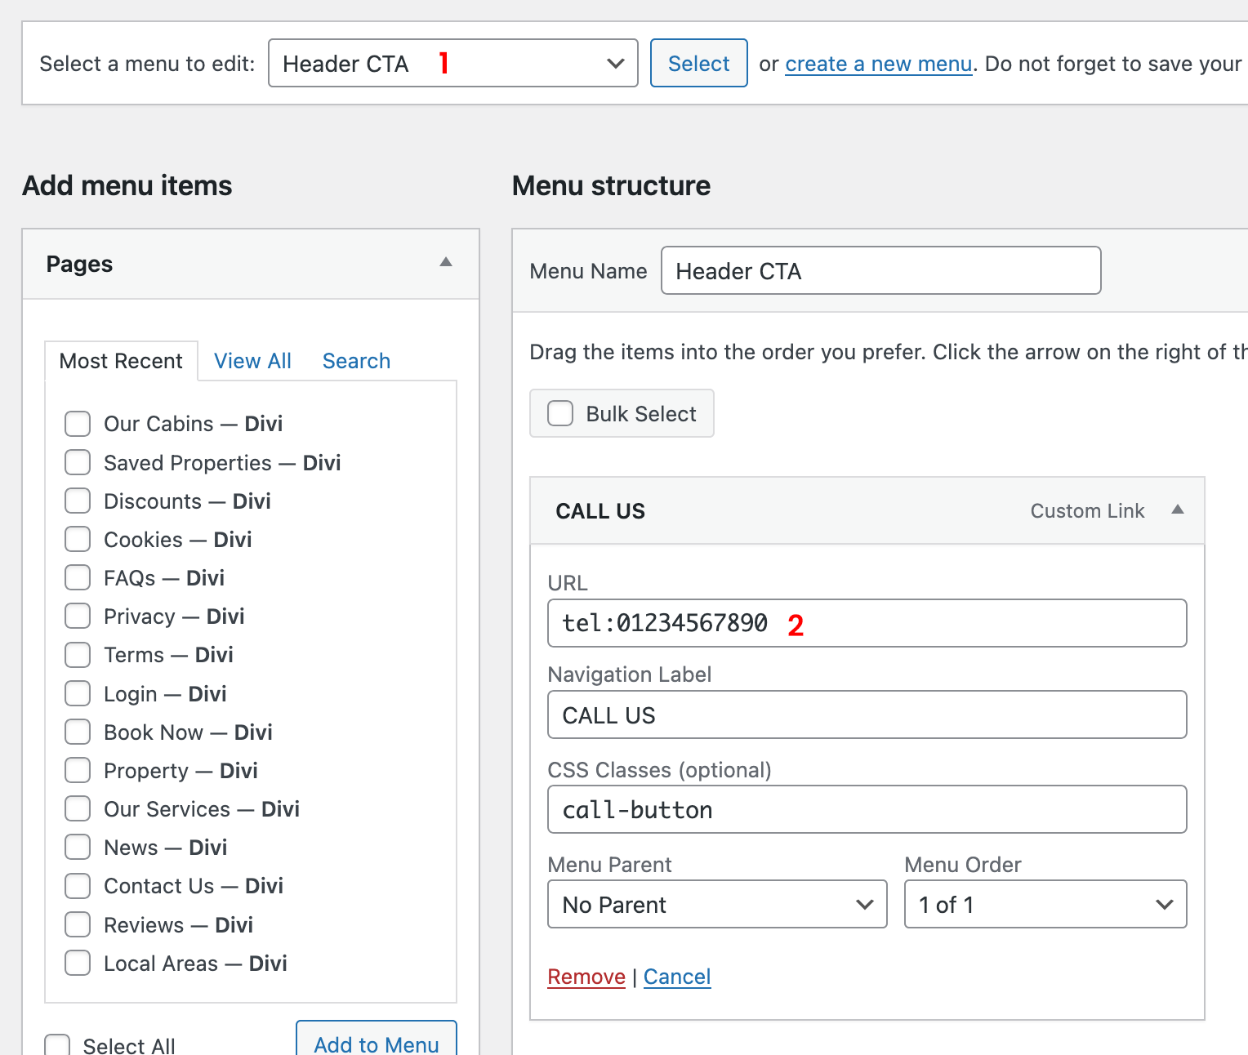Image resolution: width=1248 pixels, height=1055 pixels.
Task: Collapse the CALL US menu item
Action: (x=1177, y=510)
